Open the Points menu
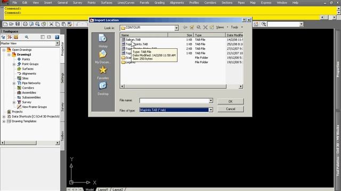The height and width of the screenshot is (191, 341). point(91,3)
